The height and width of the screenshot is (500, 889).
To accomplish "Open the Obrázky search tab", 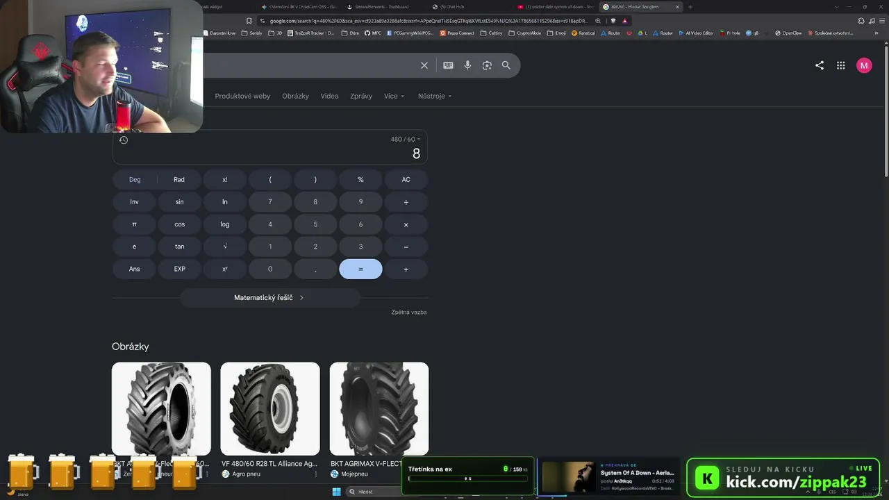I will 295,96.
